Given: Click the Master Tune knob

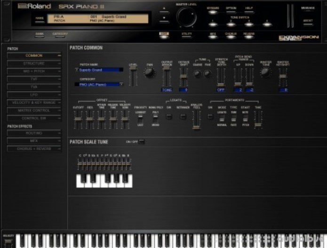Looking at the screenshot, I should (265, 72).
